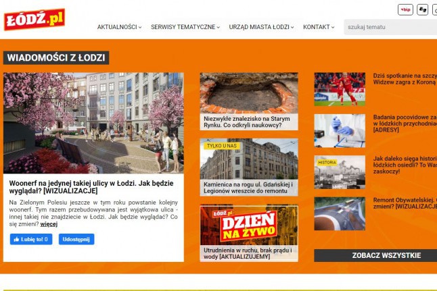Expand the SERWISY TEMATYCZNE dropdown
Image resolution: width=437 pixels, height=291 pixels.
(185, 27)
